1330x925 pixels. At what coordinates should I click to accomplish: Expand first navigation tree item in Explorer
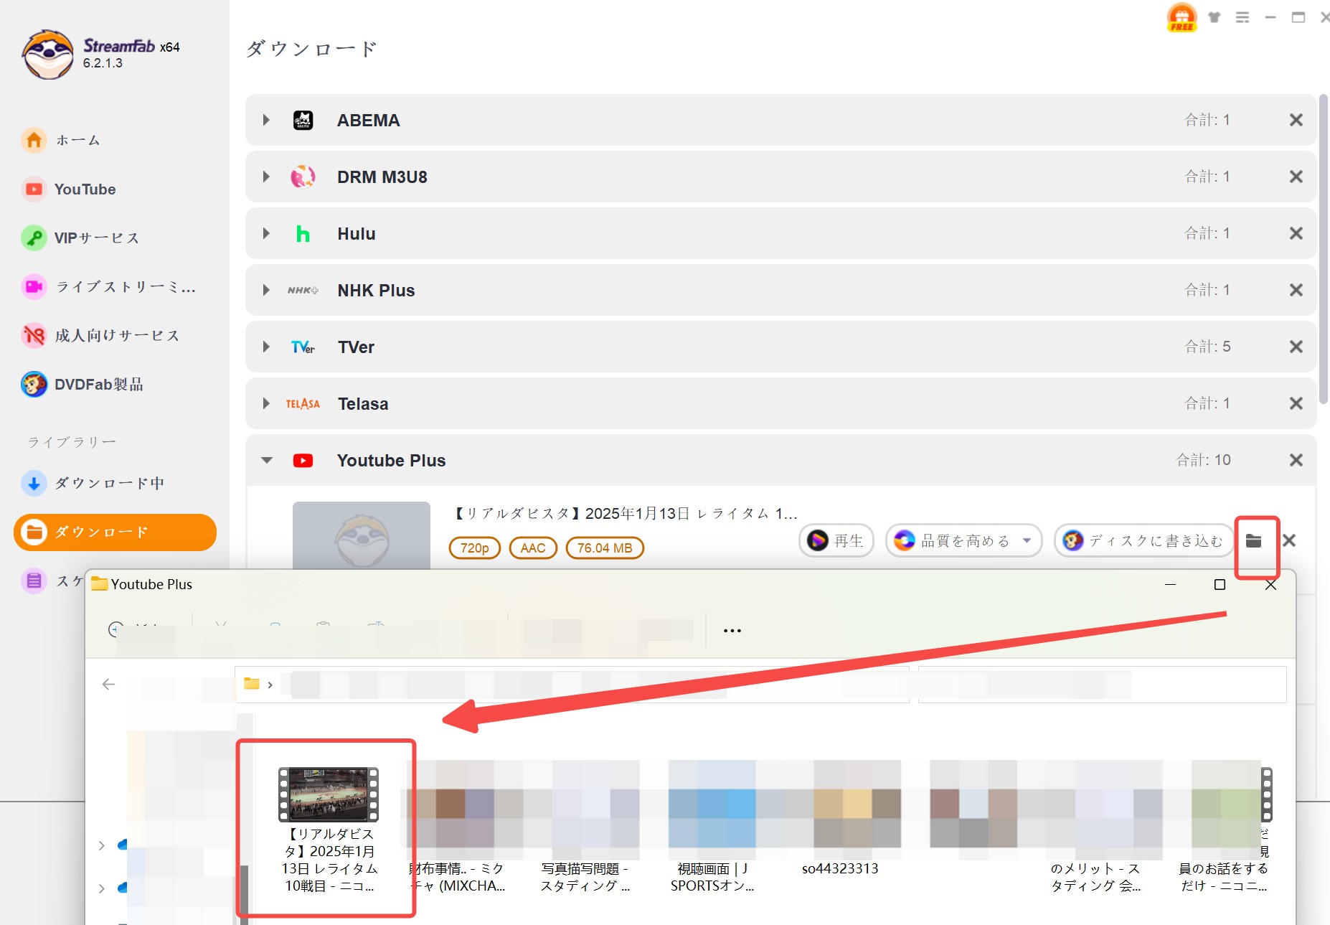[x=101, y=845]
